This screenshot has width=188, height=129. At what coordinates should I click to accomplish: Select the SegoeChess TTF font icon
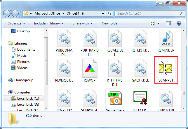[115, 98]
